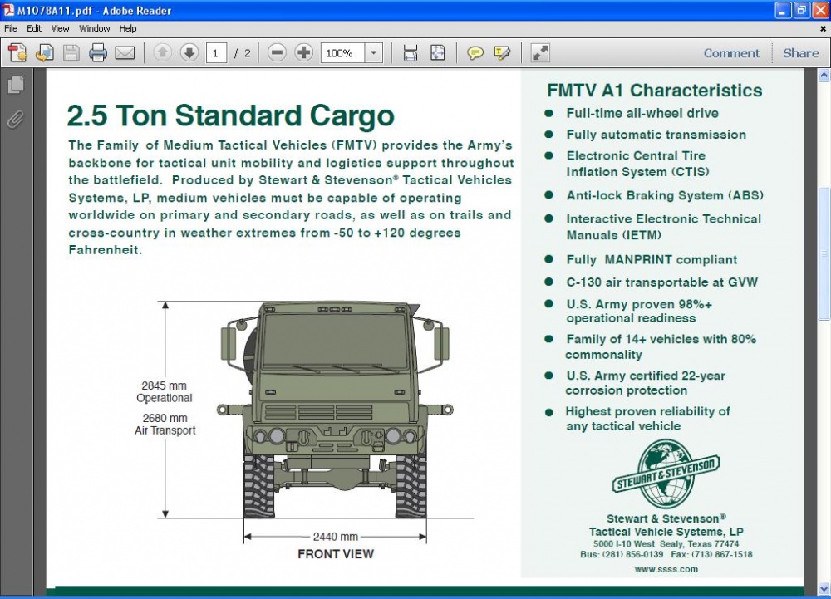
Task: Open the View menu
Action: pos(60,28)
